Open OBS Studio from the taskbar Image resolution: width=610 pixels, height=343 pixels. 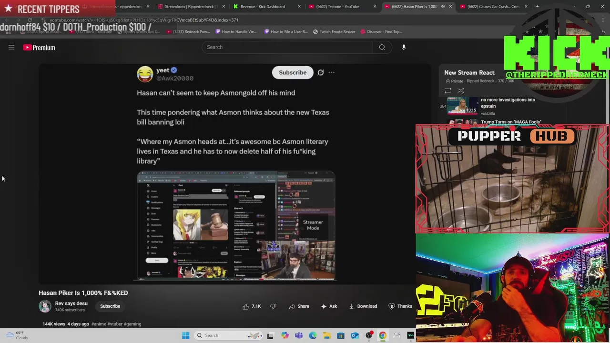(369, 335)
